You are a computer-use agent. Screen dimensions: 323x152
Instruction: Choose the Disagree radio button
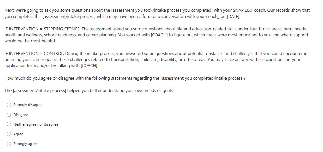pos(9,115)
